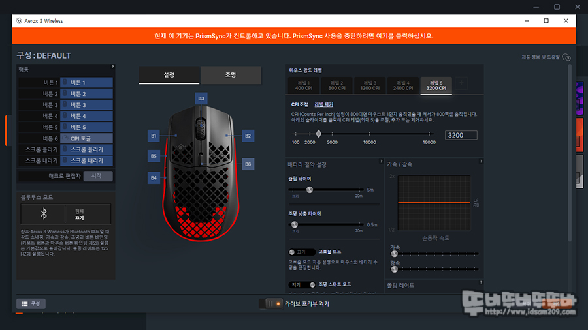Image resolution: width=588 pixels, height=330 pixels.
Task: Click the CPI 조절 label
Action: 300,105
